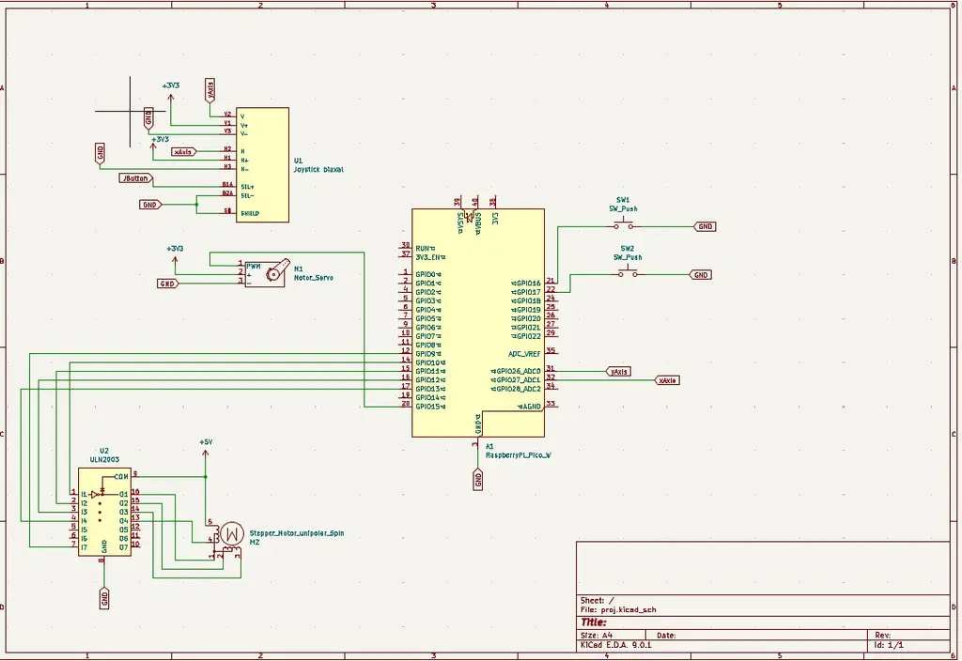Select the JButton global label

pos(136,178)
